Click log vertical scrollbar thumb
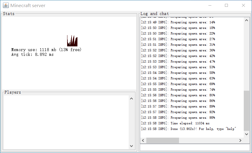 pos(246,111)
